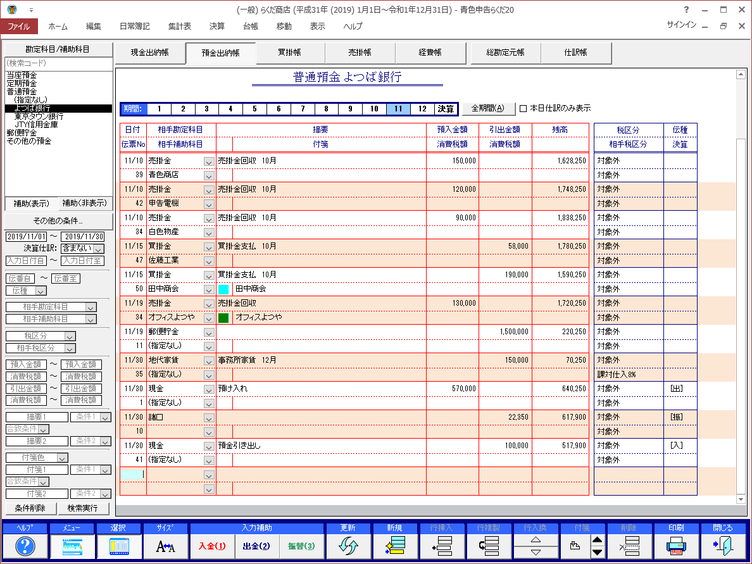Click the application icon in title bar
The height and width of the screenshot is (564, 752).
click(12, 9)
